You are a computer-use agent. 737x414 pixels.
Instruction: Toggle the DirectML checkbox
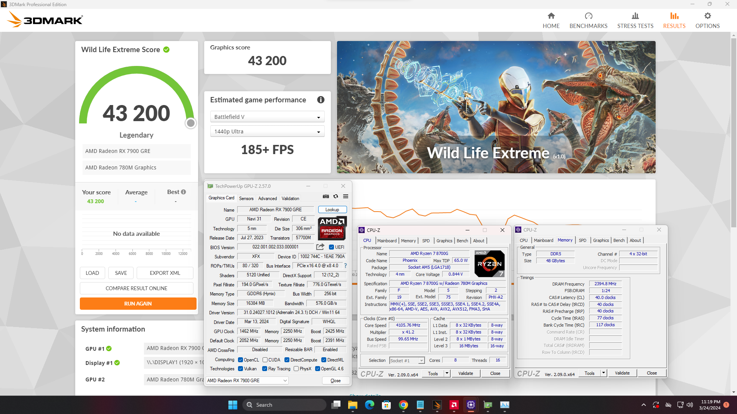click(324, 360)
